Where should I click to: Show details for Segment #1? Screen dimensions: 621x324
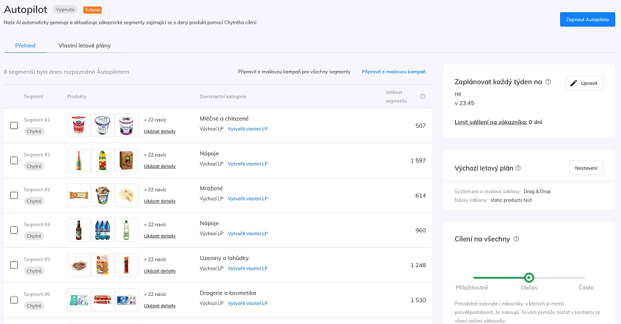coord(159,132)
